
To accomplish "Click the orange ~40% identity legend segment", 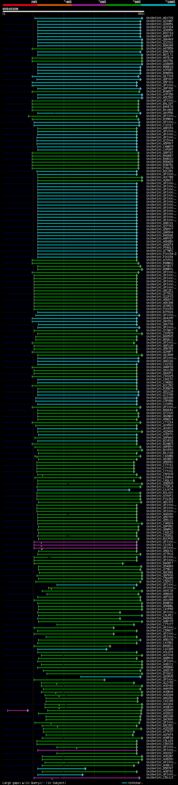I will pyautogui.click(x=55, y=5).
